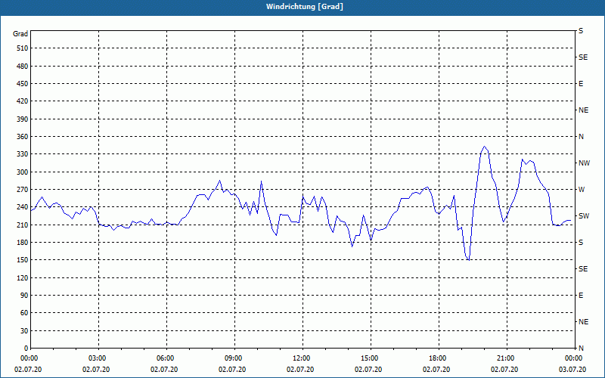Click the 210 degree axis label
The width and height of the screenshot is (605, 378).
click(x=23, y=225)
